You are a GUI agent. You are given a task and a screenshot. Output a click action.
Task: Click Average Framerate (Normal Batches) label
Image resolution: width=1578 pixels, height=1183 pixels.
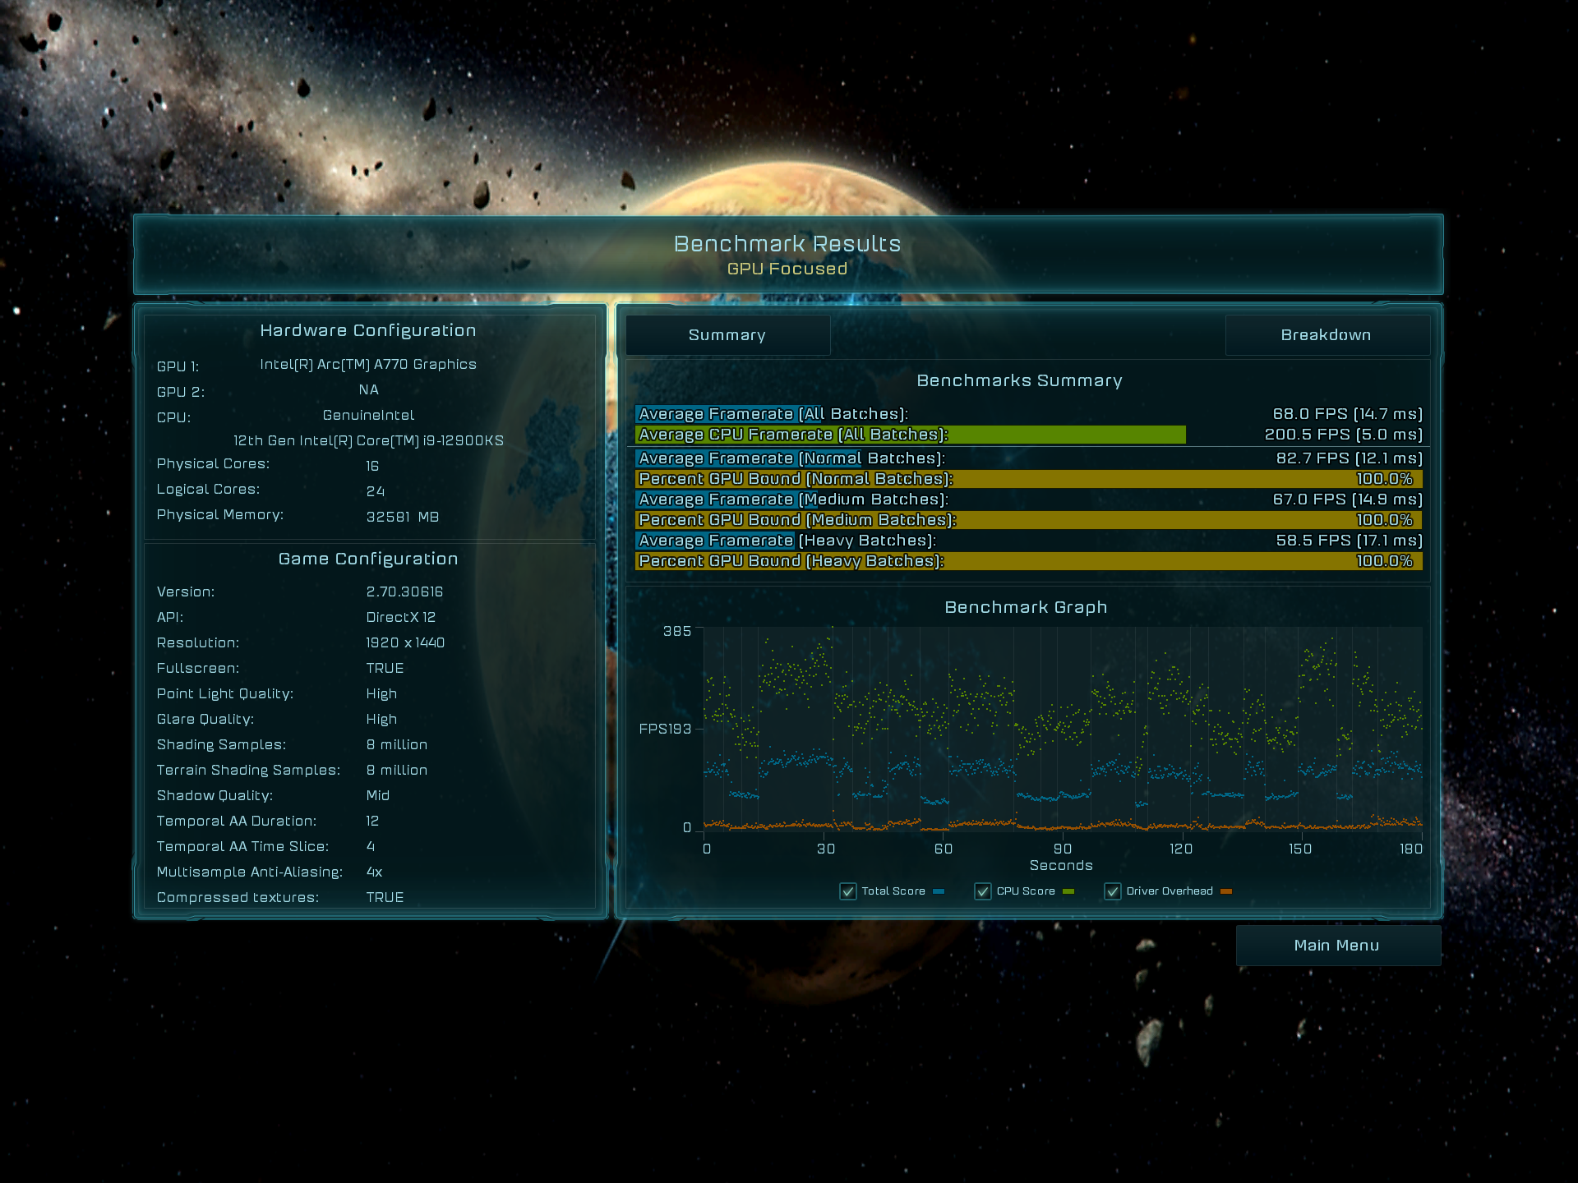click(x=792, y=458)
